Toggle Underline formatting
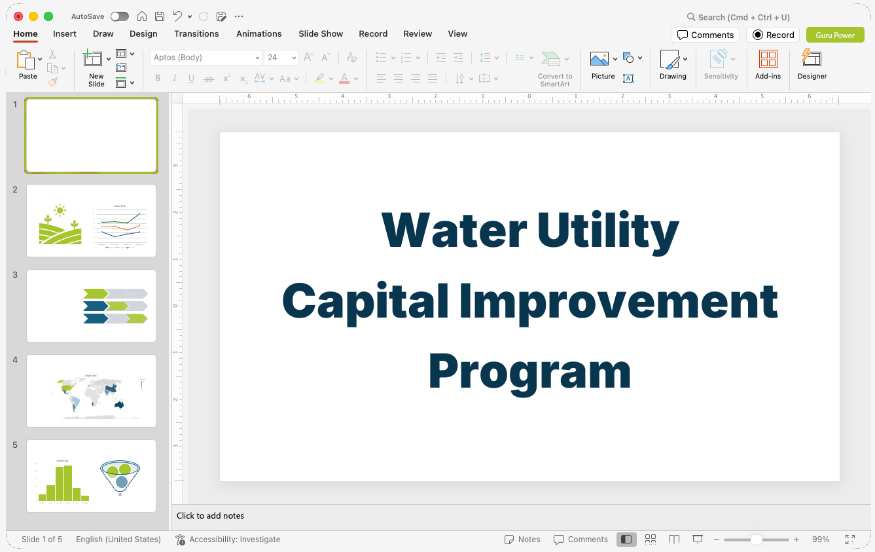 pyautogui.click(x=191, y=79)
